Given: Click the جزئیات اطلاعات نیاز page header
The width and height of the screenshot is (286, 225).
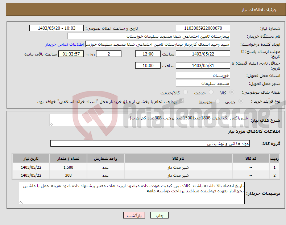Looking at the screenshot, I should 259,10.
